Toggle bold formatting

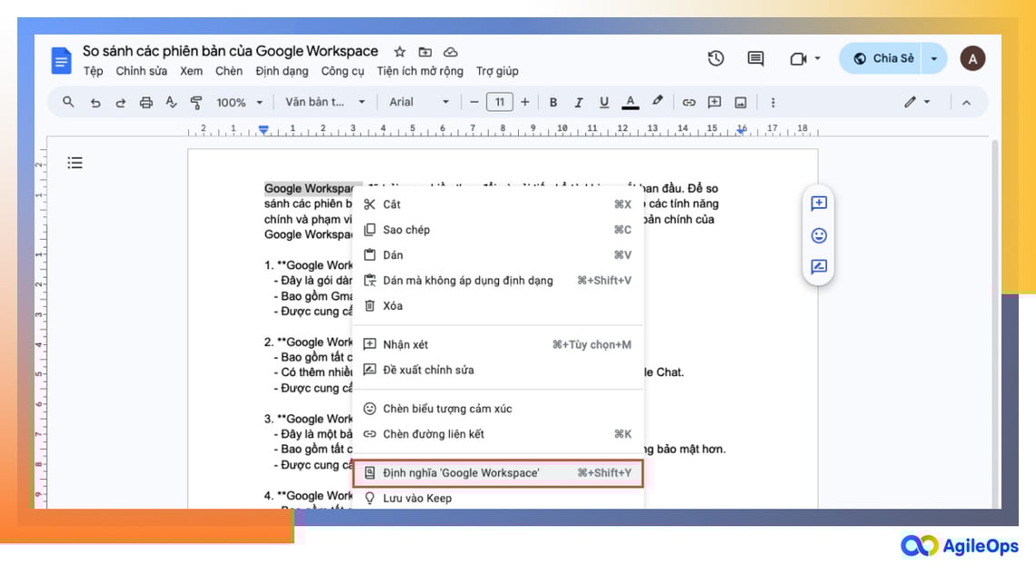[553, 102]
